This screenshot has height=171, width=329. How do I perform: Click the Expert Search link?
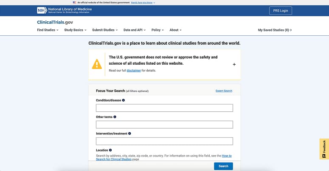[224, 91]
